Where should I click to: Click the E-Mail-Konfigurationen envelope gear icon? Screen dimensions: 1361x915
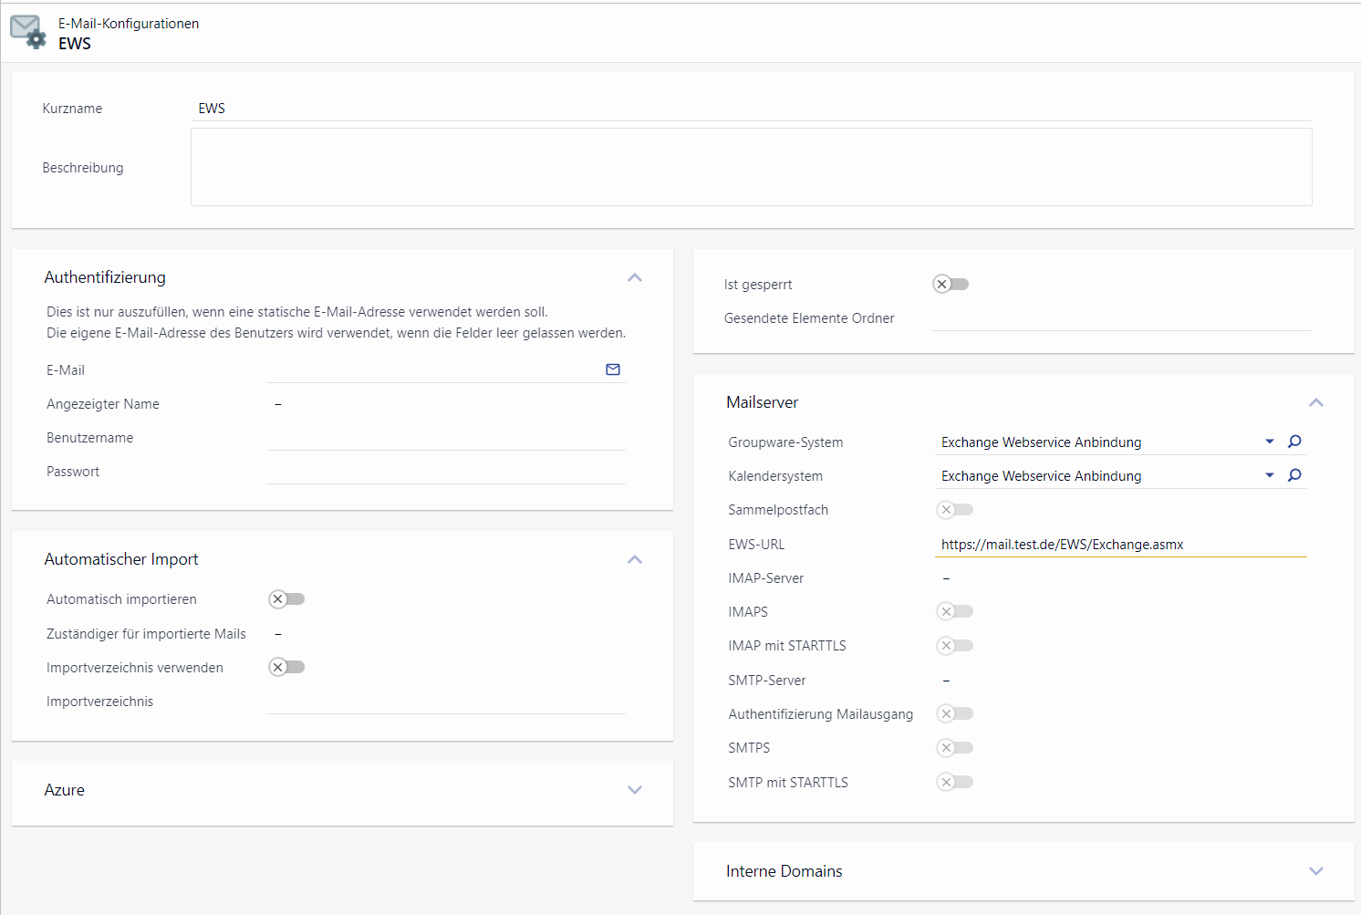click(x=28, y=32)
